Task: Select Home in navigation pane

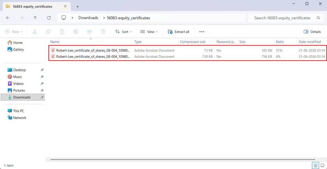Action: coord(15,43)
